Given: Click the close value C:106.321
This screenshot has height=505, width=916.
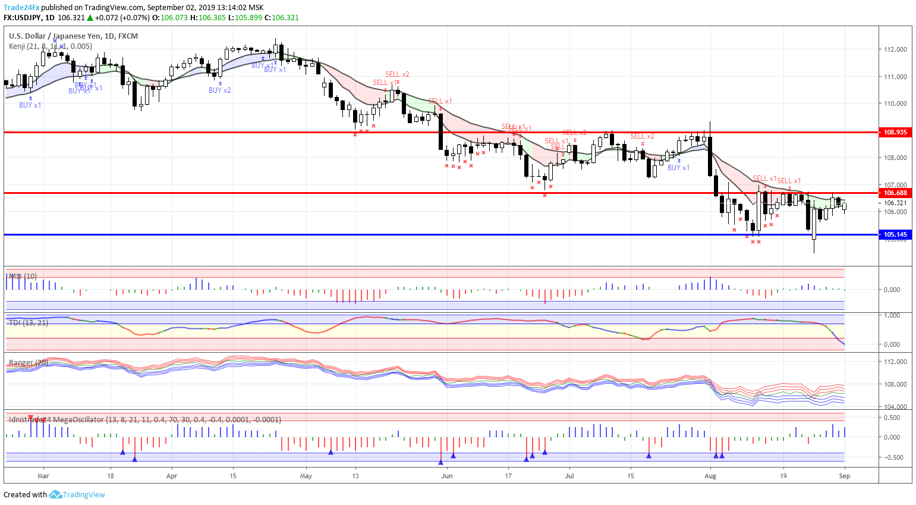Looking at the screenshot, I should (282, 18).
